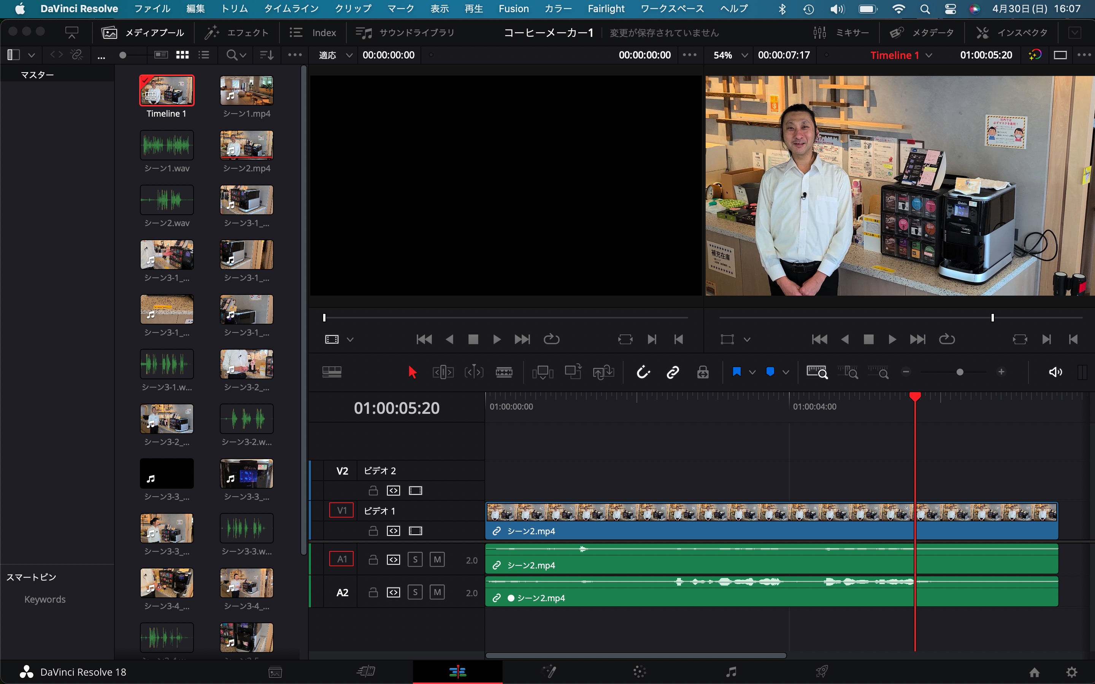Open the タイムライン menu
Screen dimensions: 1095x684
click(x=291, y=9)
